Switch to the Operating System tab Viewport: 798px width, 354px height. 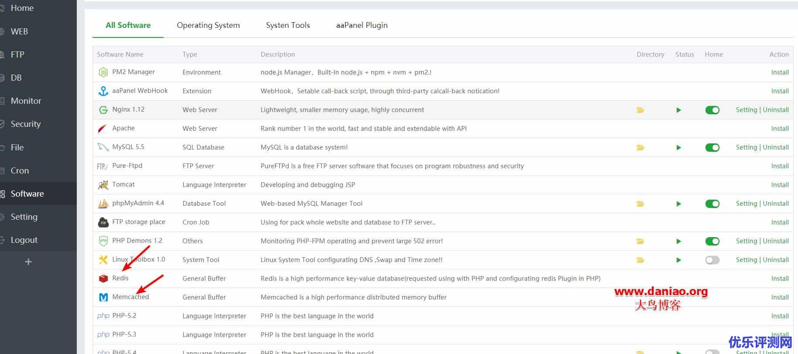click(208, 25)
